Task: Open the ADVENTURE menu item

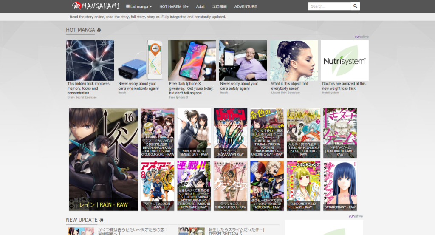Action: coord(246,6)
